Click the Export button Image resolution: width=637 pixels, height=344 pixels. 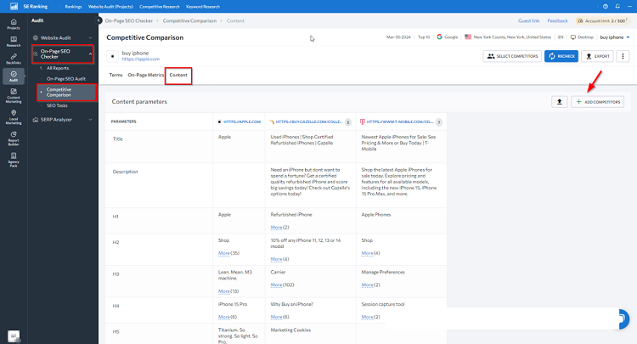[x=597, y=56]
